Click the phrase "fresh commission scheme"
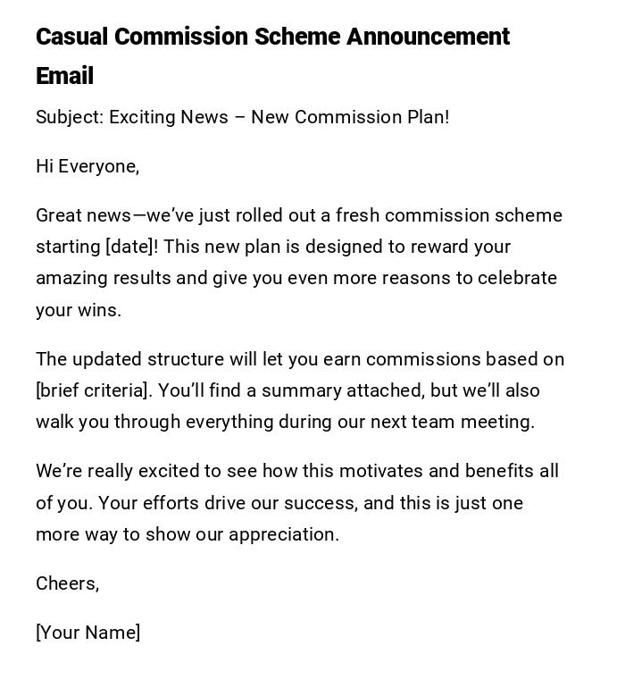 click(x=448, y=215)
